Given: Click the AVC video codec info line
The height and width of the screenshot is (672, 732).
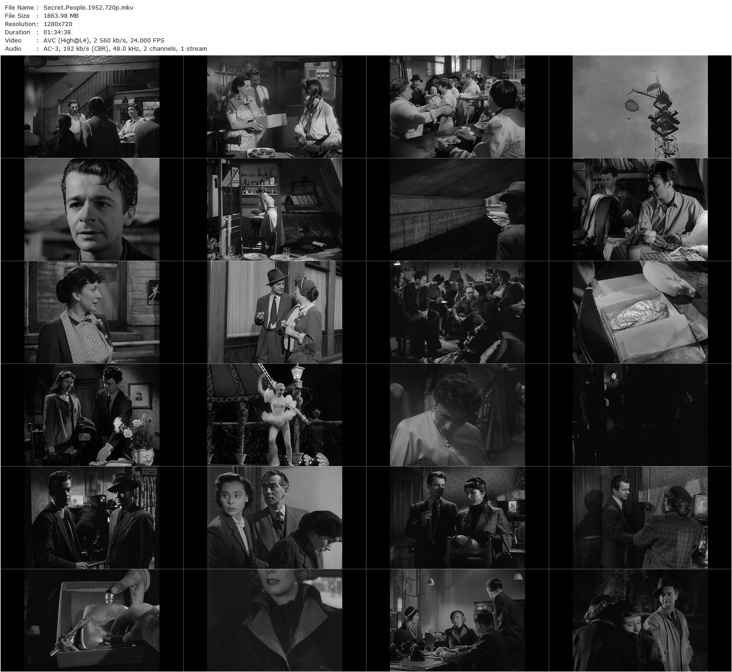Looking at the screenshot, I should click(x=104, y=40).
